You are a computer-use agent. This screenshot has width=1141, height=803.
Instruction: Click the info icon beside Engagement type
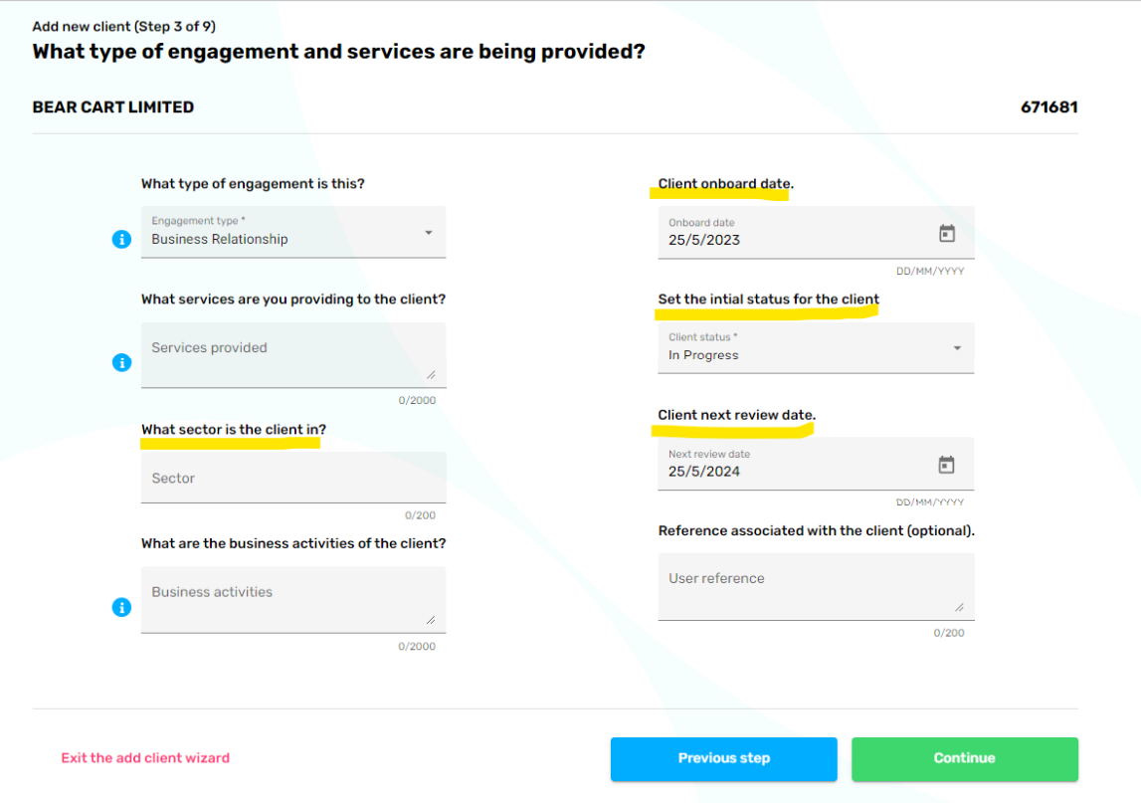coord(121,239)
